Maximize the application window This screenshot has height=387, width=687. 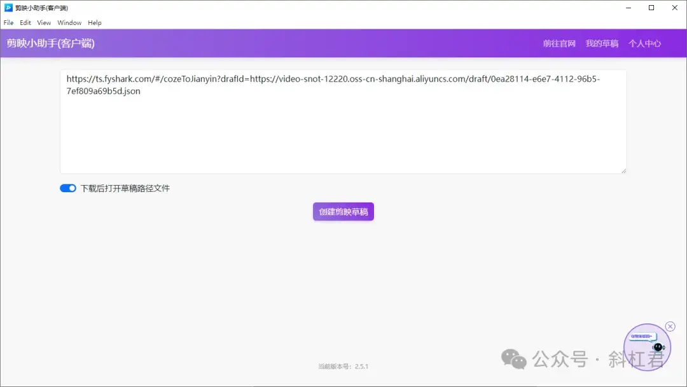(x=651, y=8)
